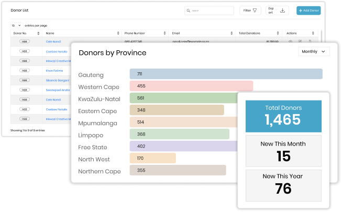The height and width of the screenshot is (212, 342).
Task: Open the Filter options
Action: click(251, 10)
